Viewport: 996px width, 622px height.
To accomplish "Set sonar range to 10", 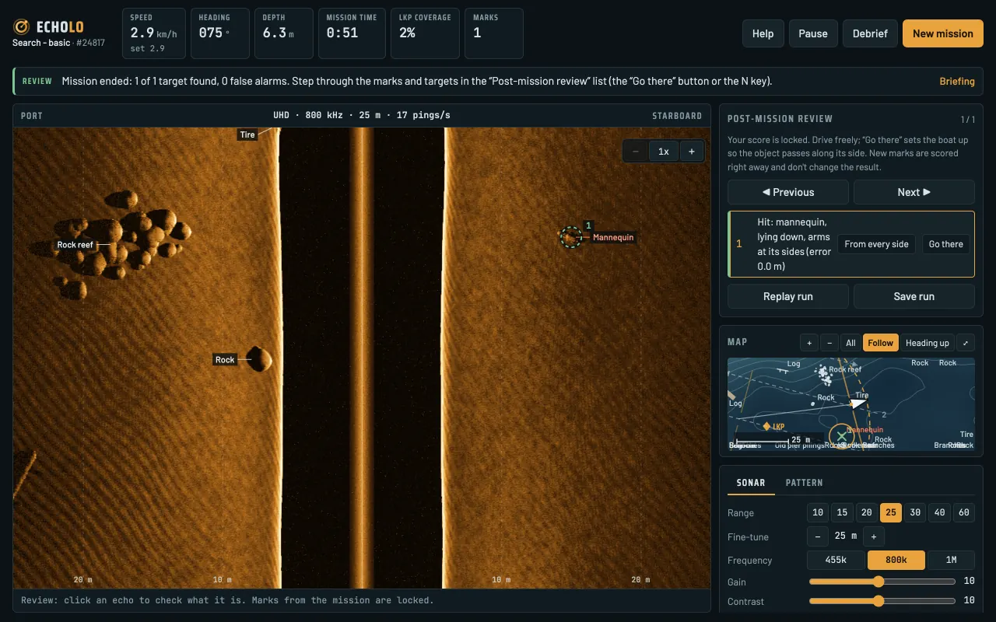I will 818,512.
